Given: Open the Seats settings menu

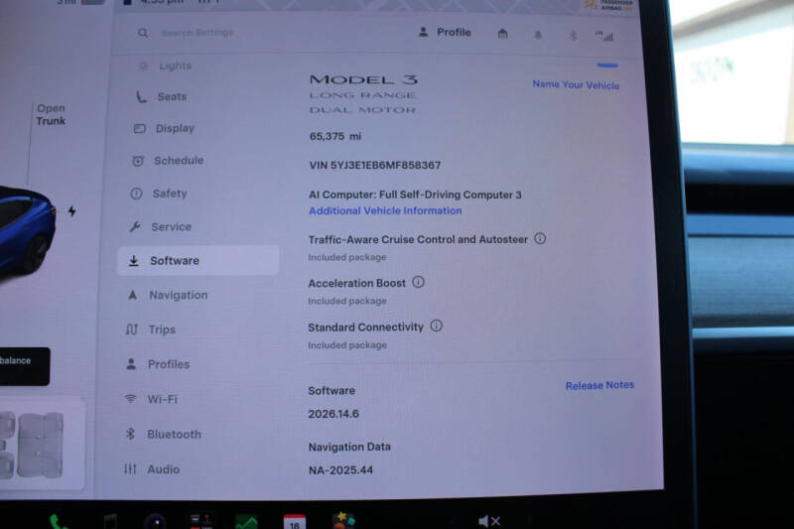Looking at the screenshot, I should [162, 96].
